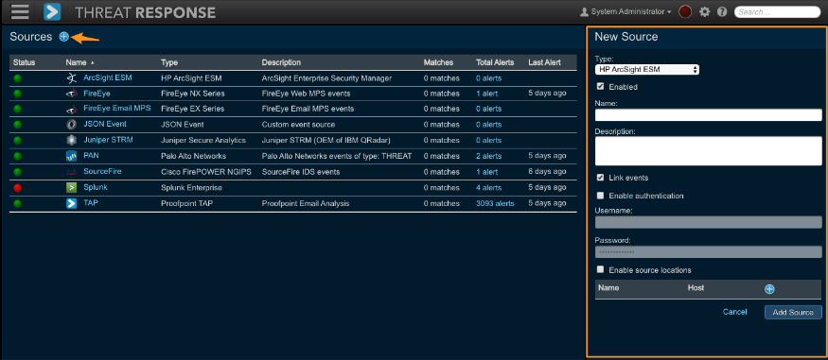Click the FireEye Email MPS source icon

(71, 109)
